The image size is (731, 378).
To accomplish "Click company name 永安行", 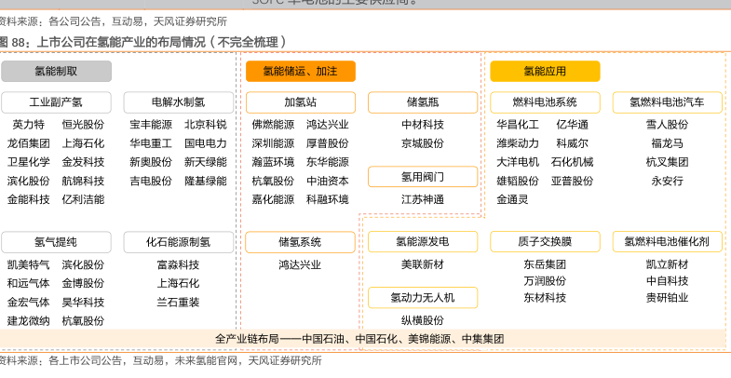I will click(667, 181).
